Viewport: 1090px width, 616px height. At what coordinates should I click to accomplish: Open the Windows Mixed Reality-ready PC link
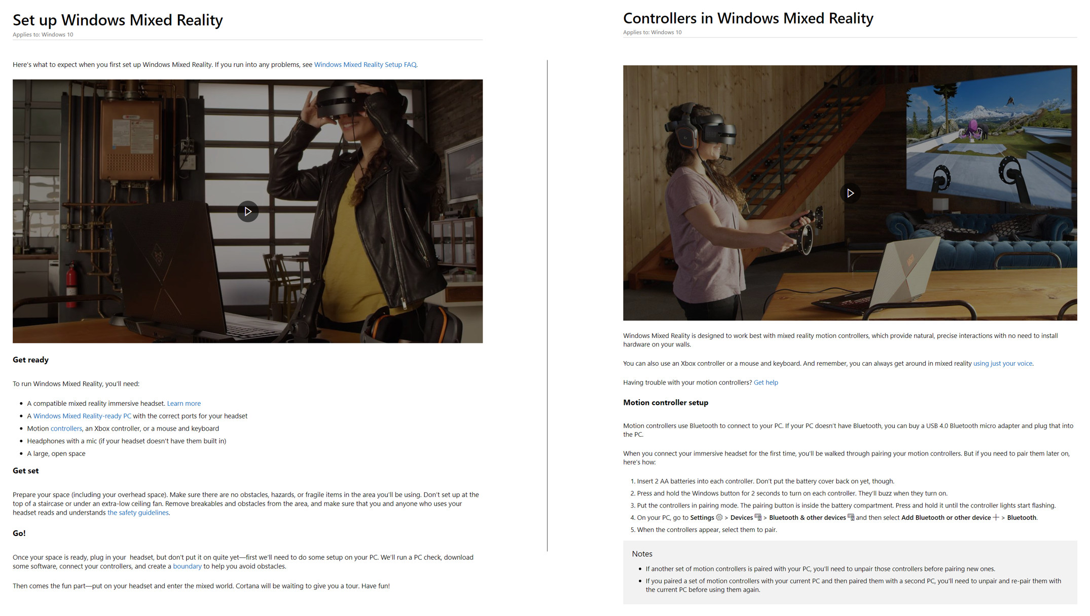pyautogui.click(x=82, y=416)
